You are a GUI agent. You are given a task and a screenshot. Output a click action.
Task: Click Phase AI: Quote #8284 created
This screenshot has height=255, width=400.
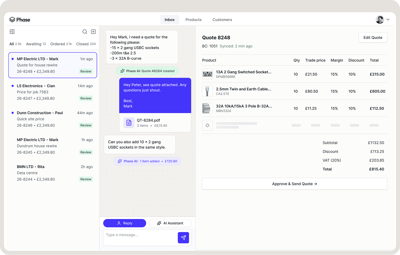[147, 71]
